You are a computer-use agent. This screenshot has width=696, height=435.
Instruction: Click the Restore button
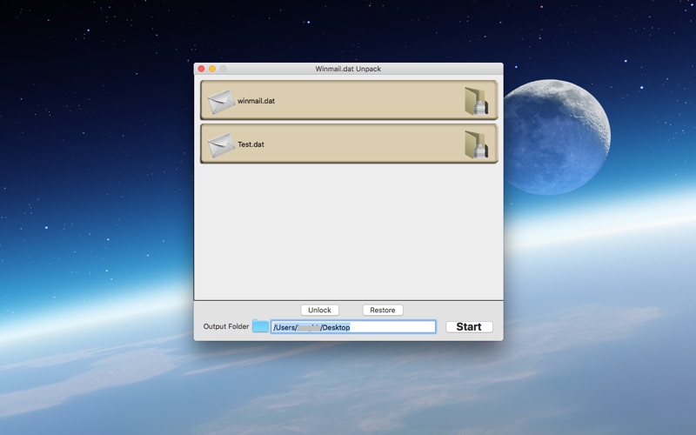coord(383,311)
